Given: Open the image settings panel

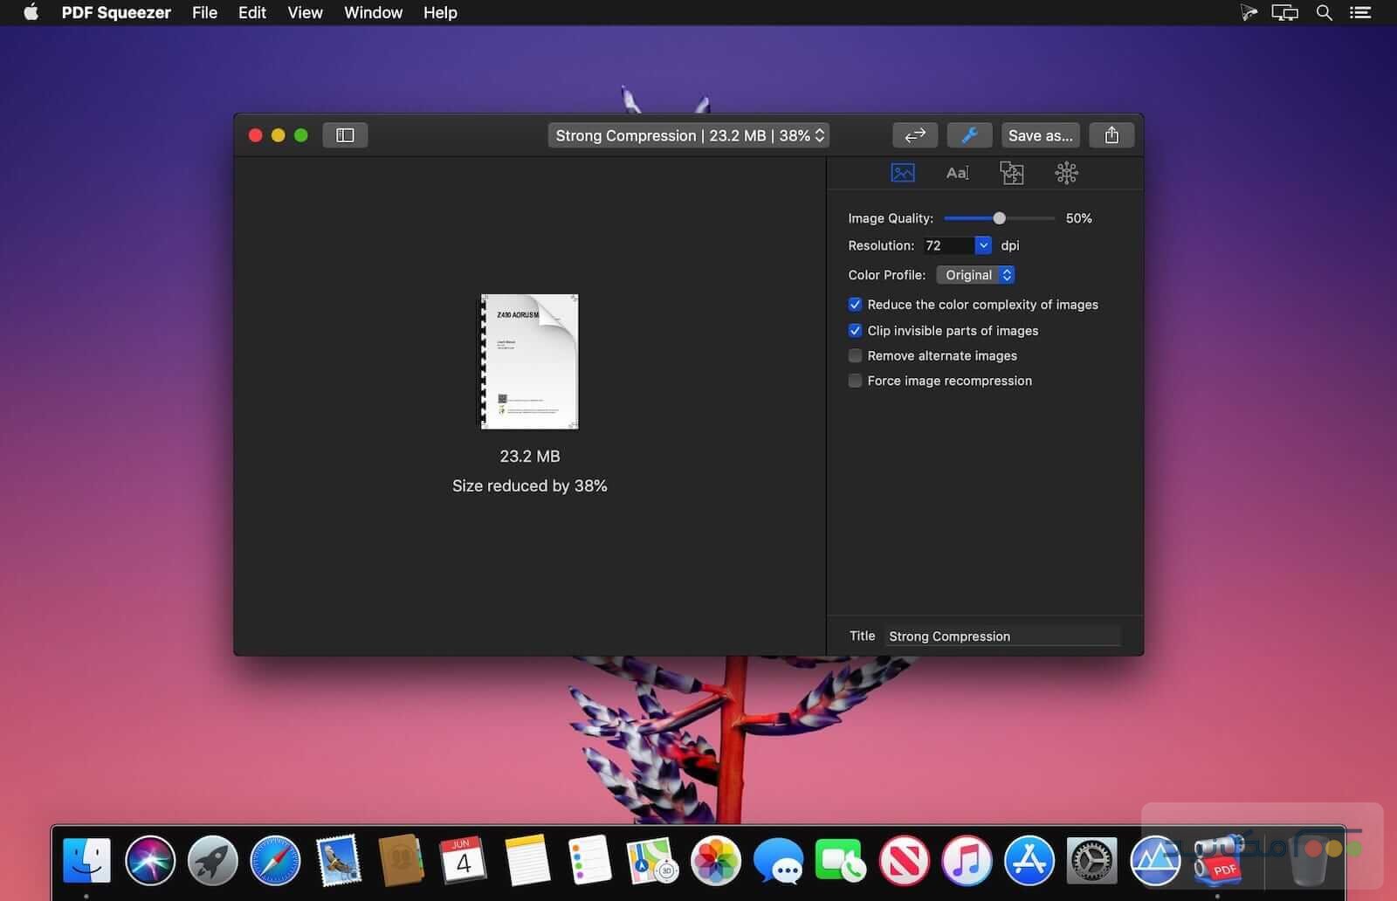Looking at the screenshot, I should 903,172.
